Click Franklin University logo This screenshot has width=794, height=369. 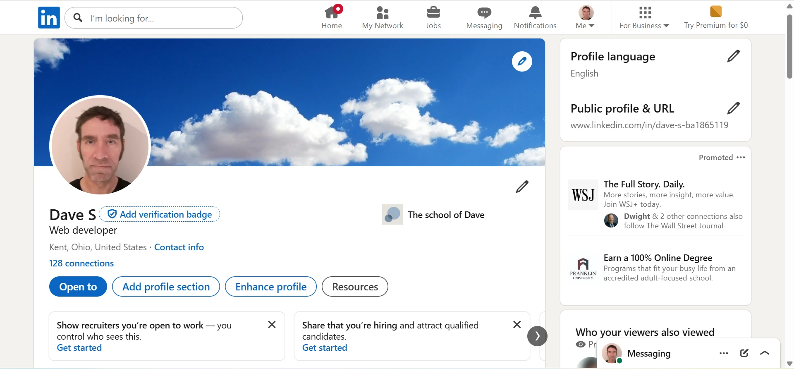tap(583, 268)
